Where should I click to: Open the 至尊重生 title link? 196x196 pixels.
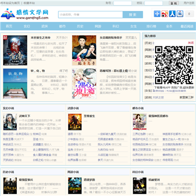click(x=89, y=116)
